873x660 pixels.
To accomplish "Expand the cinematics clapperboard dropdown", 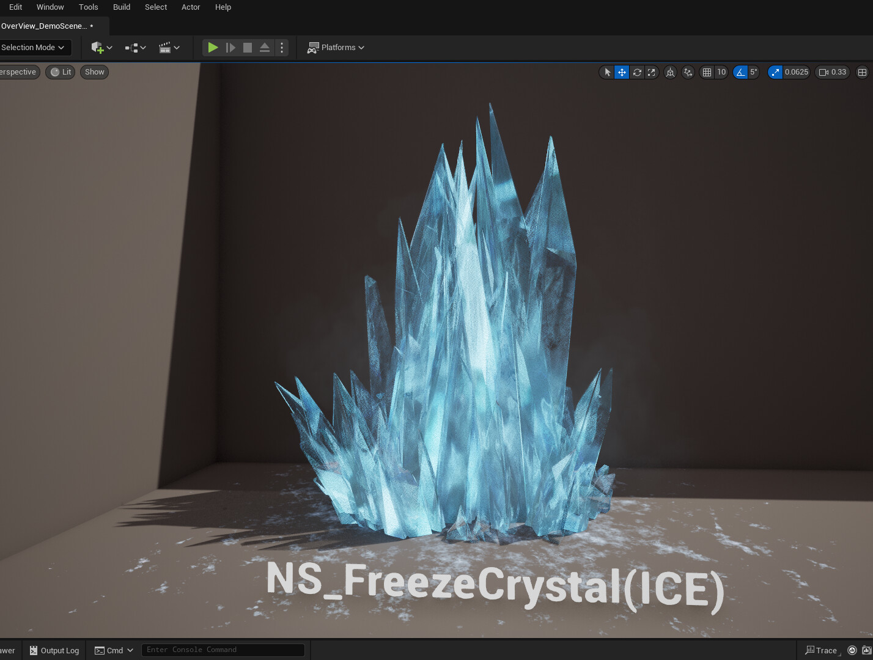I will click(169, 48).
